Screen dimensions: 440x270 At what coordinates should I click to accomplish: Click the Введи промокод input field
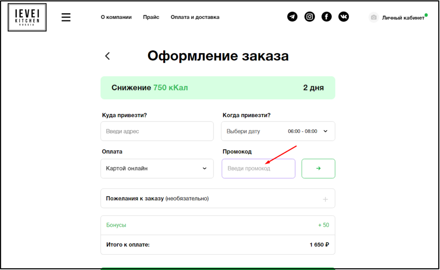(x=258, y=168)
